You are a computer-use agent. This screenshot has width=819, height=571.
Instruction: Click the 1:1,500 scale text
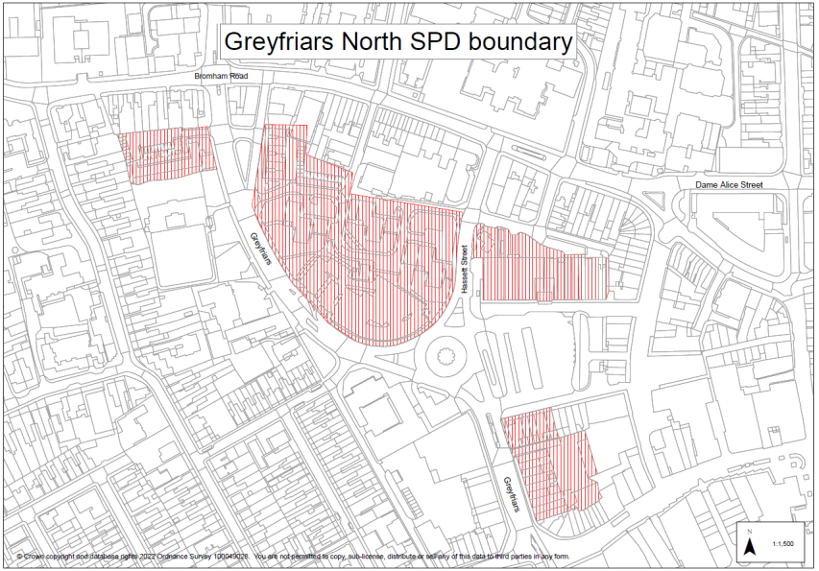click(x=783, y=544)
